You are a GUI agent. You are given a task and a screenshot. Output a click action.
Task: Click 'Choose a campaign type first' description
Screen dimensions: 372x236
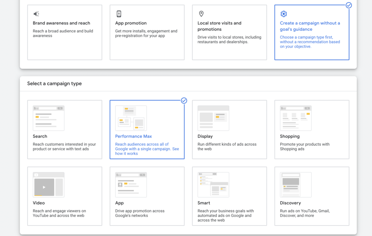[310, 42]
